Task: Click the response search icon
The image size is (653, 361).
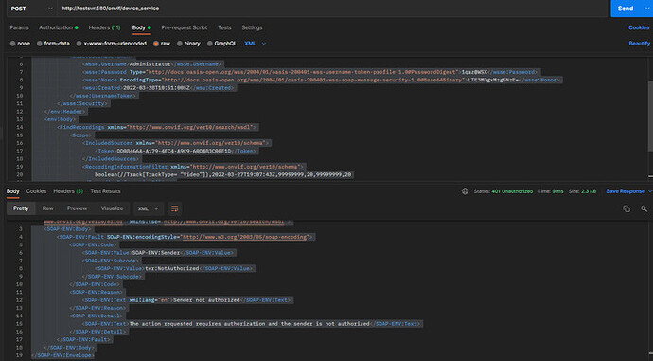Action: [644, 208]
